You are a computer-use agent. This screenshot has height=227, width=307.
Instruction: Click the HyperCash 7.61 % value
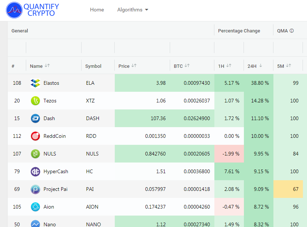[232, 171]
